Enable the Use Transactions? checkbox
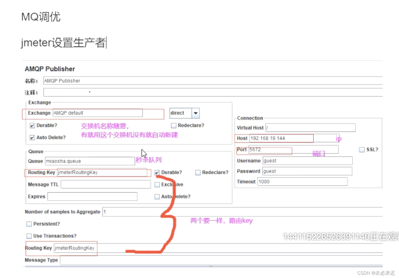Screen dimensions: 399x278 (x=29, y=236)
